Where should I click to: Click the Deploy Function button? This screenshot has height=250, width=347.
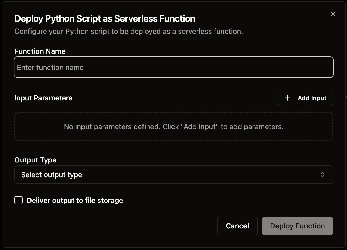click(x=297, y=226)
